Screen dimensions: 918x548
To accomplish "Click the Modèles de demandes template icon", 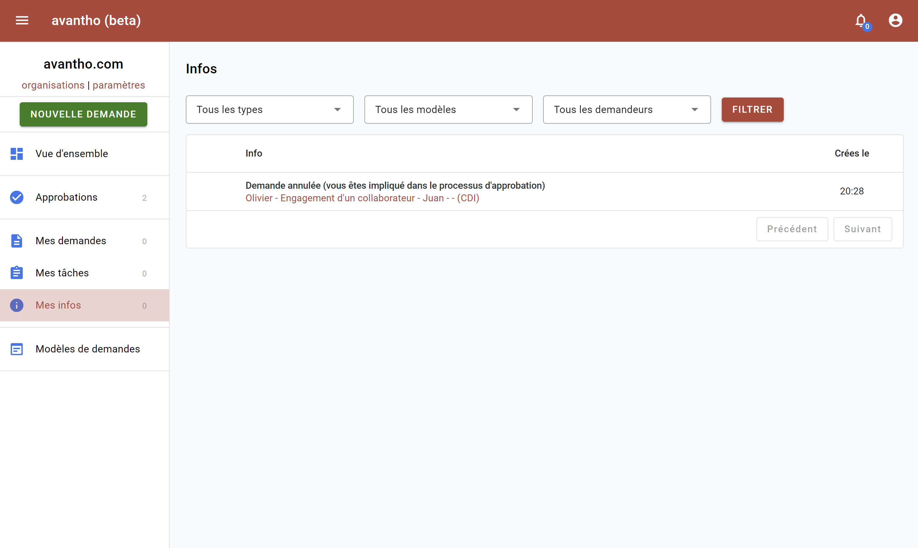I will pyautogui.click(x=17, y=349).
